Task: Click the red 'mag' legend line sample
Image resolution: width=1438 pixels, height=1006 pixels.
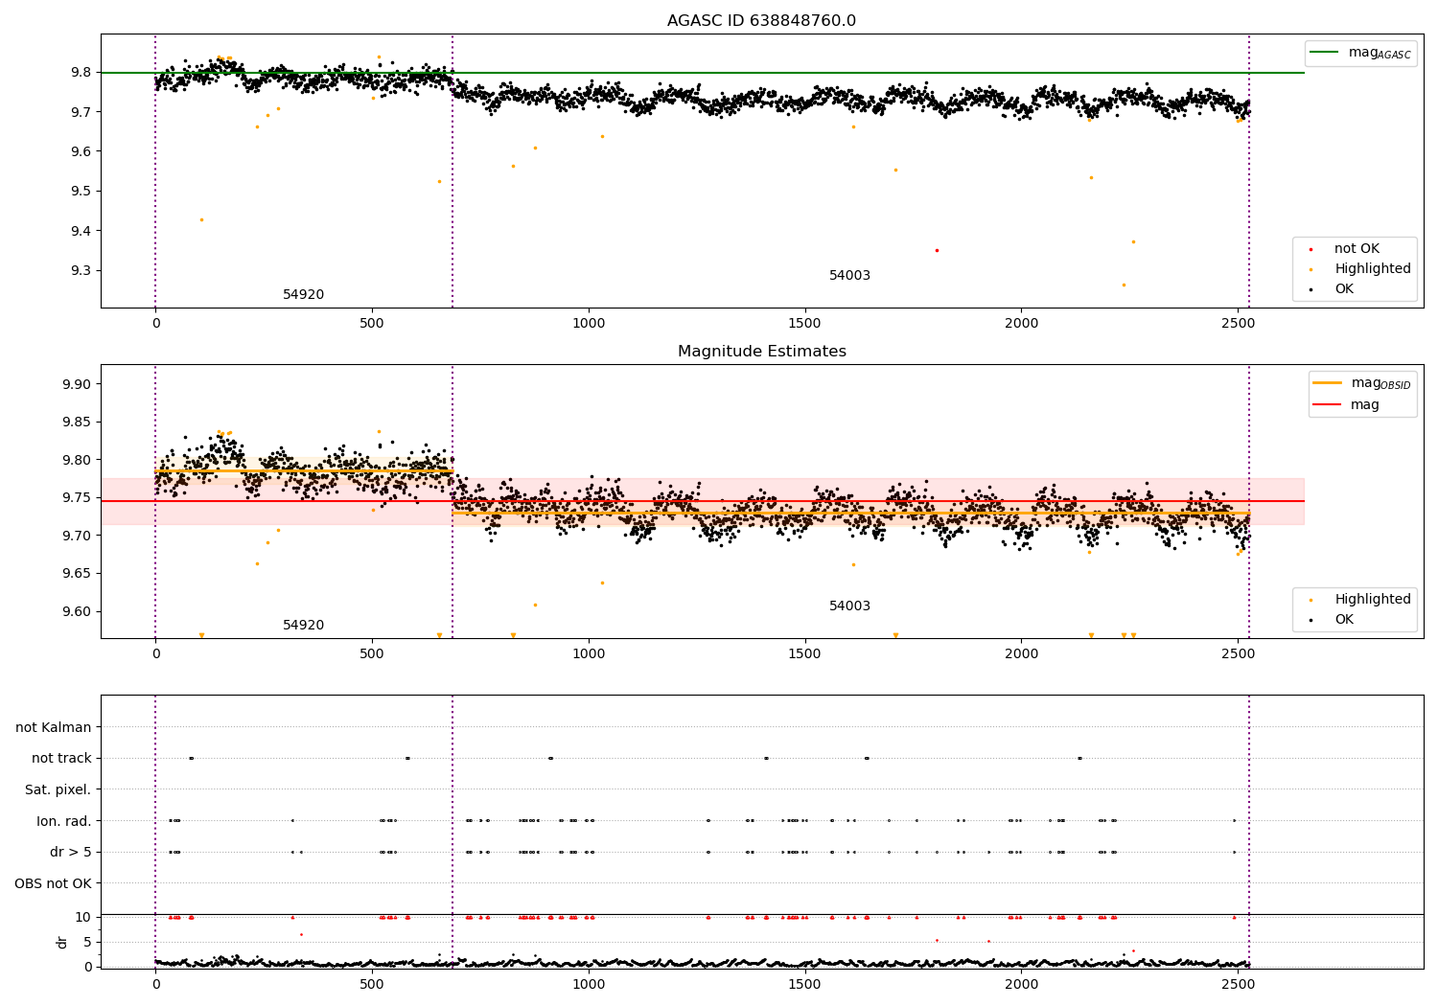Action: (1327, 405)
